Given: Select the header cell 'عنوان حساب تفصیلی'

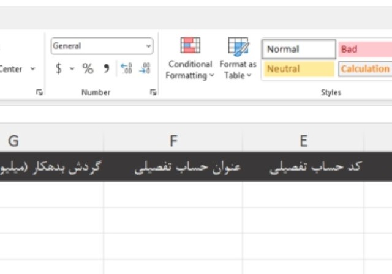Looking at the screenshot, I should tap(187, 168).
